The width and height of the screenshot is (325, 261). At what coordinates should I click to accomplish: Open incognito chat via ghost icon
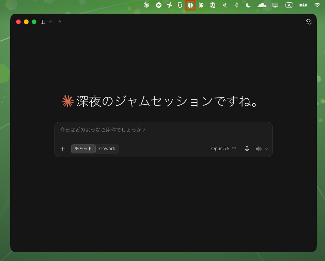coord(308,22)
